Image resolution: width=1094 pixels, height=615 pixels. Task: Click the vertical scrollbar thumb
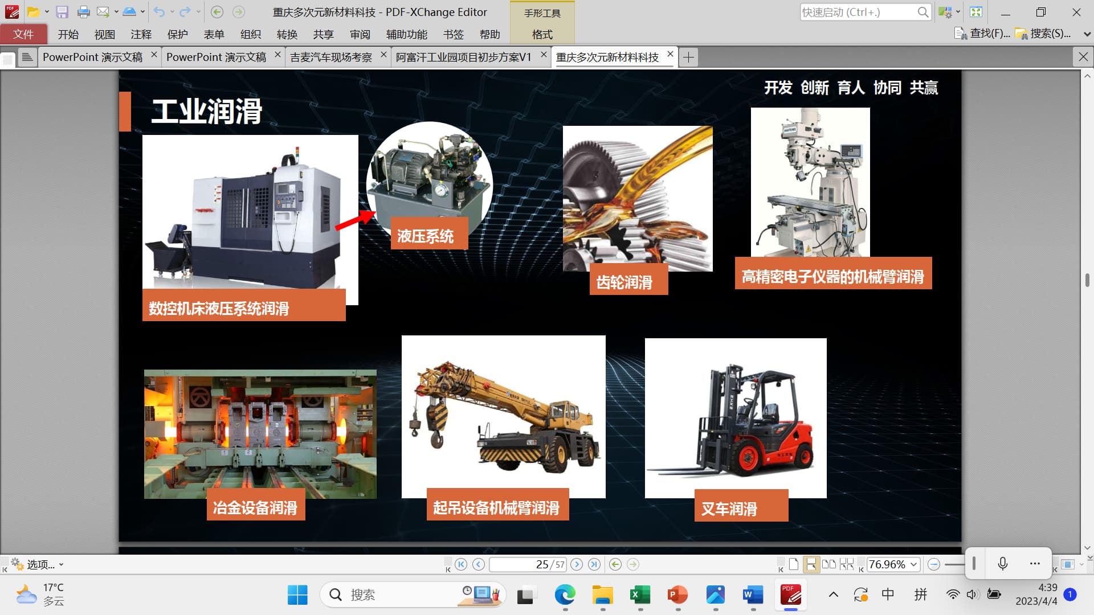(1087, 280)
